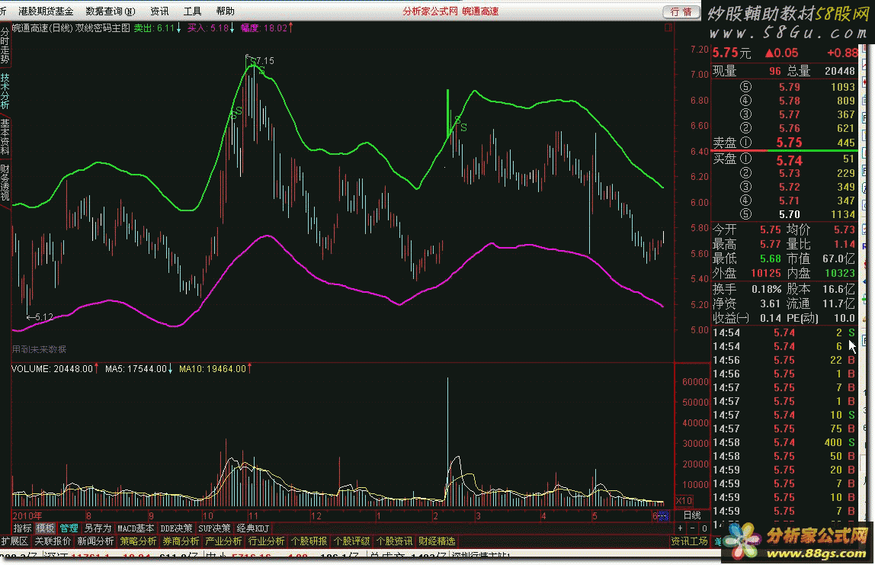Screen dimensions: 875x565
Task: Open the 资讯工场 tab
Action: click(688, 541)
